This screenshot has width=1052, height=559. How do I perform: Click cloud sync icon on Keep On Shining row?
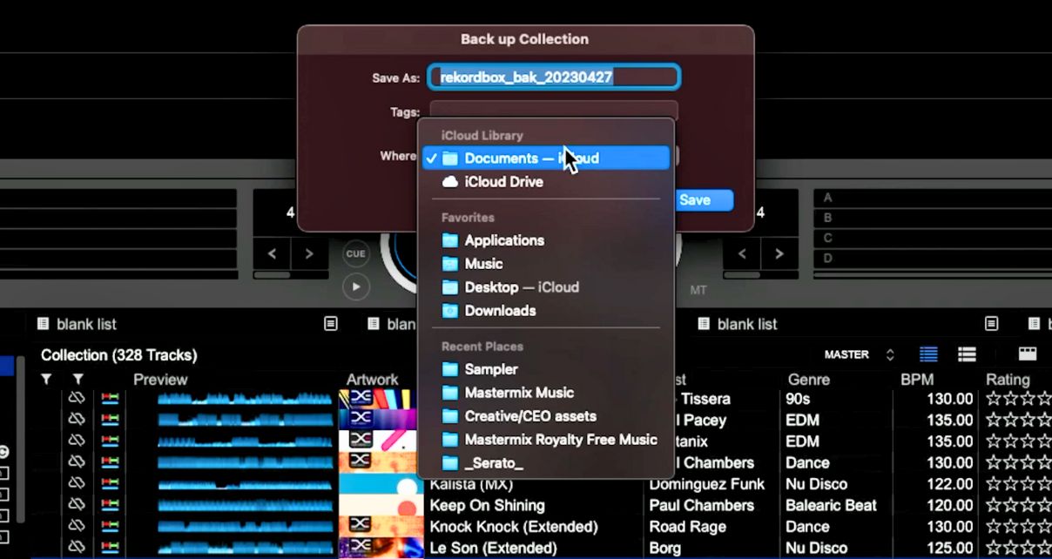pos(76,505)
